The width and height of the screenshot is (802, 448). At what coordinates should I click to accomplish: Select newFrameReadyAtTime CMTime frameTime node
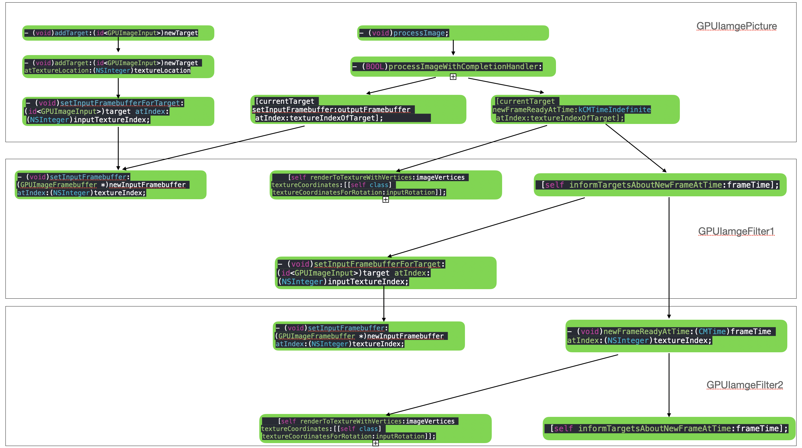pos(676,336)
